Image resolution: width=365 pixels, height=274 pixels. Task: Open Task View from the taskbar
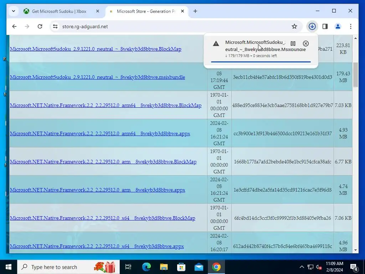point(128,267)
